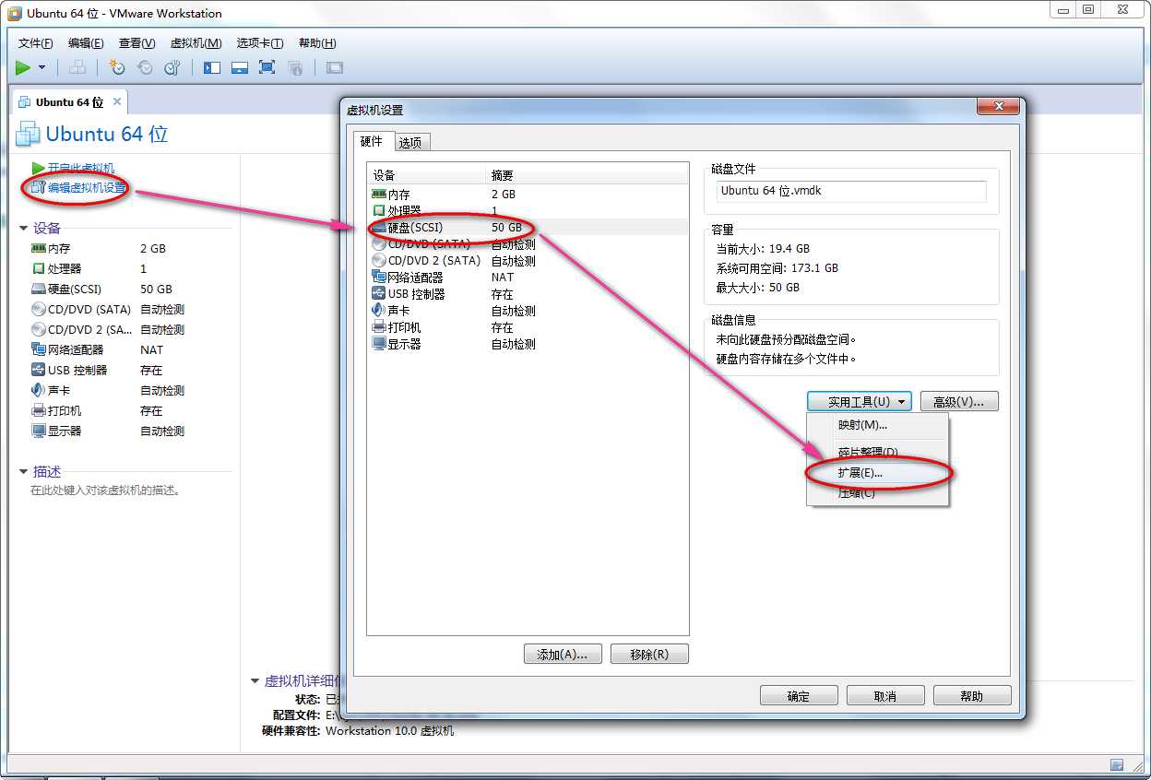Open the 查看(V) menu
The image size is (1151, 780).
pyautogui.click(x=136, y=43)
